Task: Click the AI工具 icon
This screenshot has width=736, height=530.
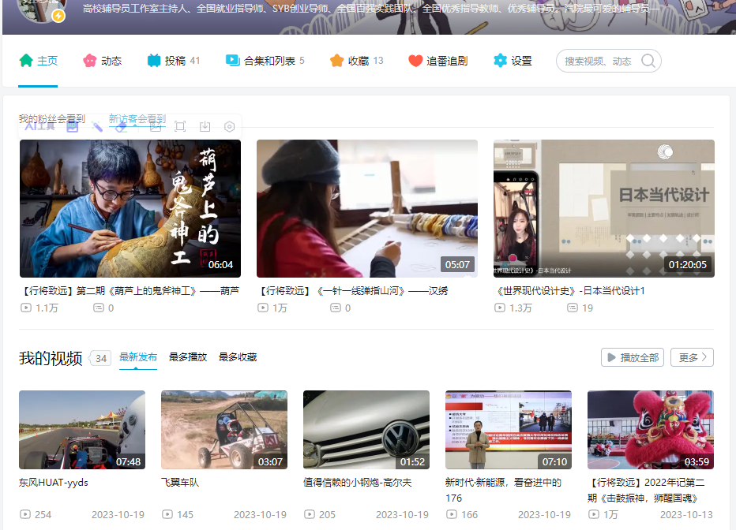Action: point(39,126)
